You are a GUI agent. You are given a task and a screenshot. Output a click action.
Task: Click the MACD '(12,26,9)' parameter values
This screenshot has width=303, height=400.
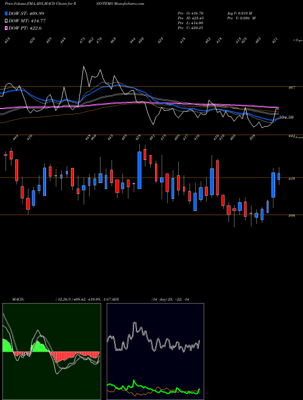82,299
